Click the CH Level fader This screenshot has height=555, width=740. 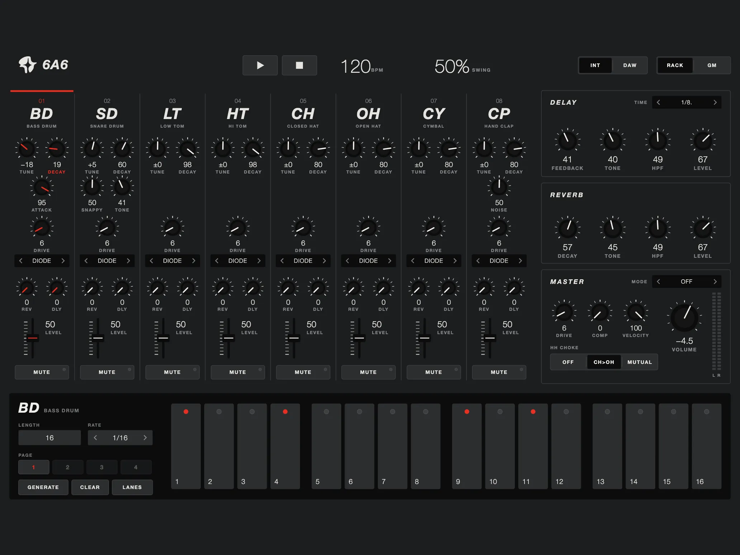click(x=294, y=338)
